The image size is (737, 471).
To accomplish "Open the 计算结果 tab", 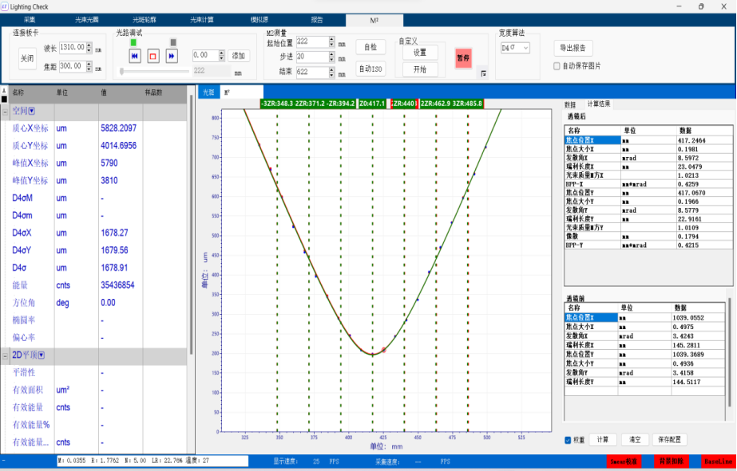I will tap(599, 104).
